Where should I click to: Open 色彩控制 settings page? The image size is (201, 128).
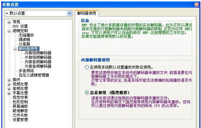(20, 102)
